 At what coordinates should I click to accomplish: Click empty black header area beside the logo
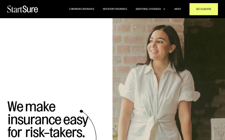[53, 9]
